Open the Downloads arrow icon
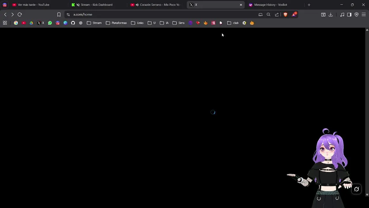The image size is (369, 208). pyautogui.click(x=331, y=14)
